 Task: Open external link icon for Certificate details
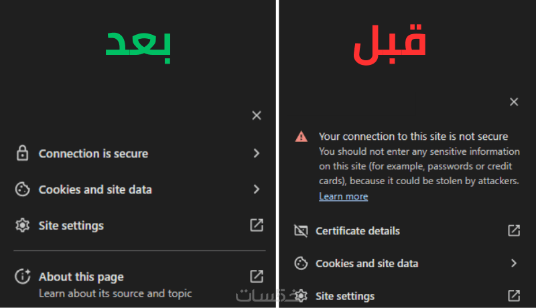tap(514, 231)
